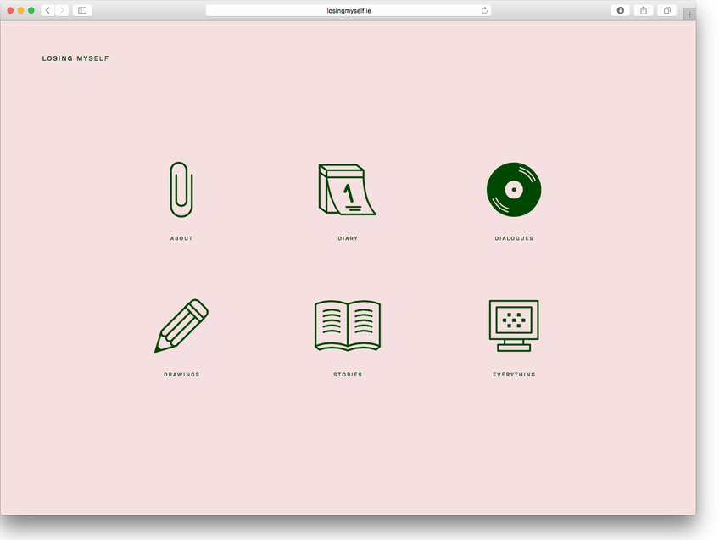725x540 pixels.
Task: Open the ABOUT text link
Action: click(181, 238)
